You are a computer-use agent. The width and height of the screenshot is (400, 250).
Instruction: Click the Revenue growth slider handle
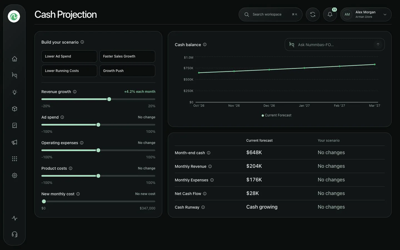(x=109, y=99)
